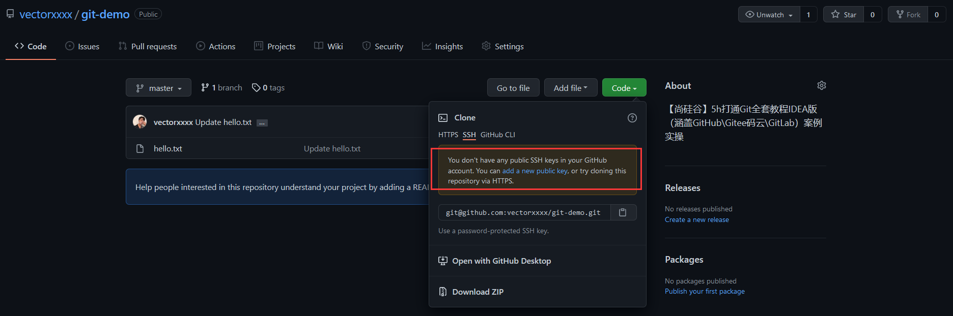Star the git-demo repository

pos(844,15)
